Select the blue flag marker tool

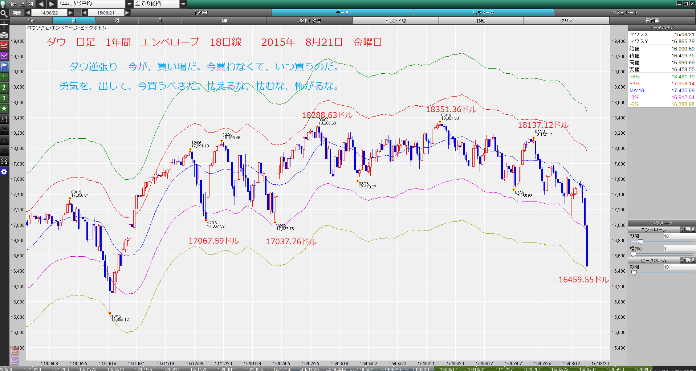(x=4, y=66)
